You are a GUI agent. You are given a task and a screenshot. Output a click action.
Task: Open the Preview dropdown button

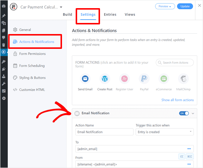pyautogui.click(x=165, y=6)
